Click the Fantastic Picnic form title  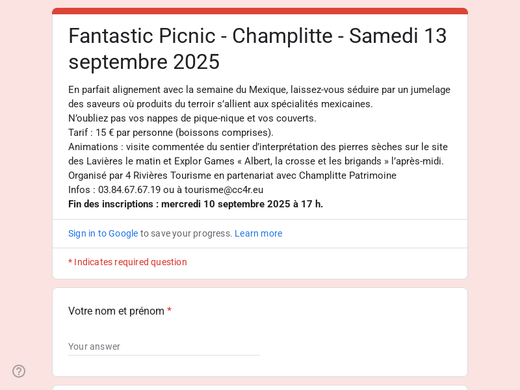coord(257,49)
